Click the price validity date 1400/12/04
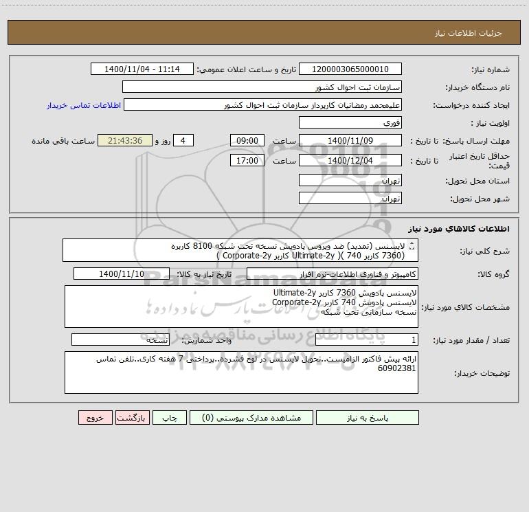 tap(350, 160)
